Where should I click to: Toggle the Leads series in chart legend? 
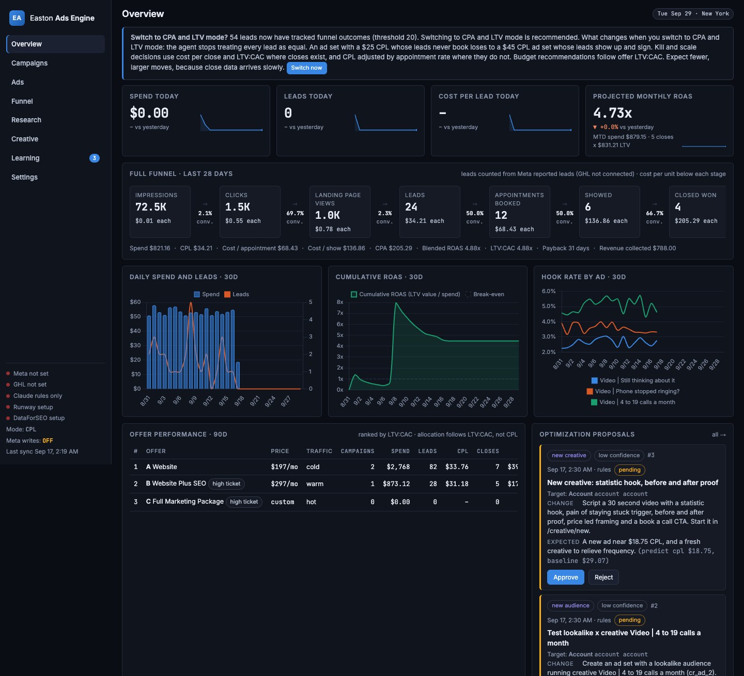[237, 294]
